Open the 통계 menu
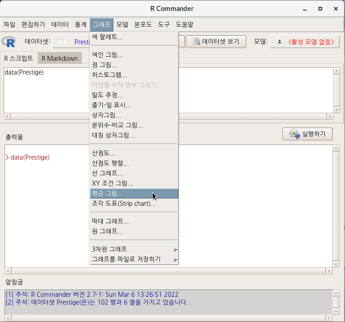The height and width of the screenshot is (322, 345). coord(80,24)
